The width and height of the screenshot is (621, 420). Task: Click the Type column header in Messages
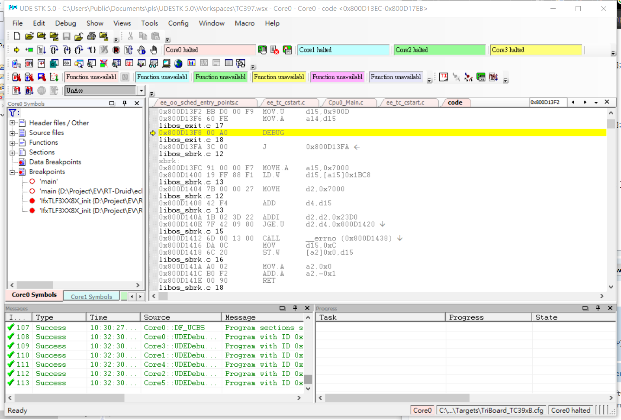click(x=60, y=317)
